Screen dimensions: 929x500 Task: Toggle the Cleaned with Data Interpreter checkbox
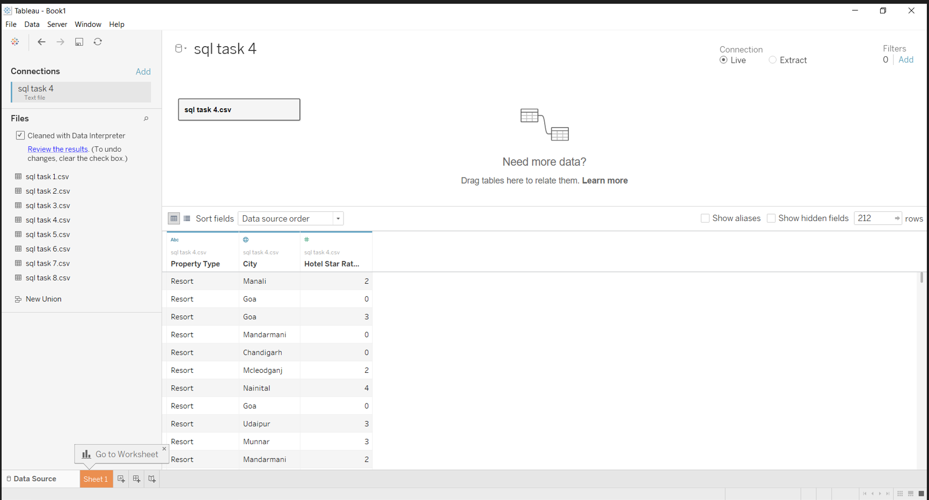coord(20,135)
